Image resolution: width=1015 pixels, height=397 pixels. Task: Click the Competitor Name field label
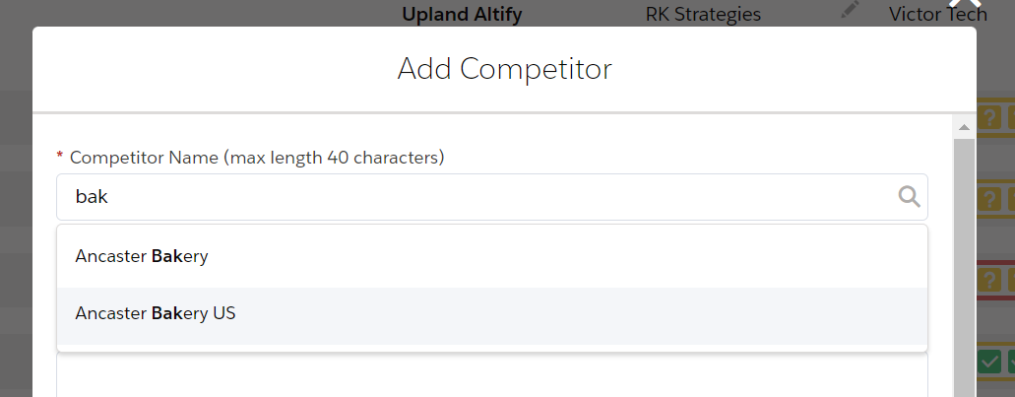pos(257,158)
